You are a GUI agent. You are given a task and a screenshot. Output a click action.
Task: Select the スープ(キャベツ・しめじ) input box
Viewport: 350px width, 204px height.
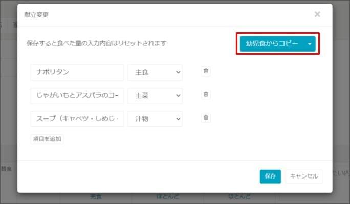(77, 119)
